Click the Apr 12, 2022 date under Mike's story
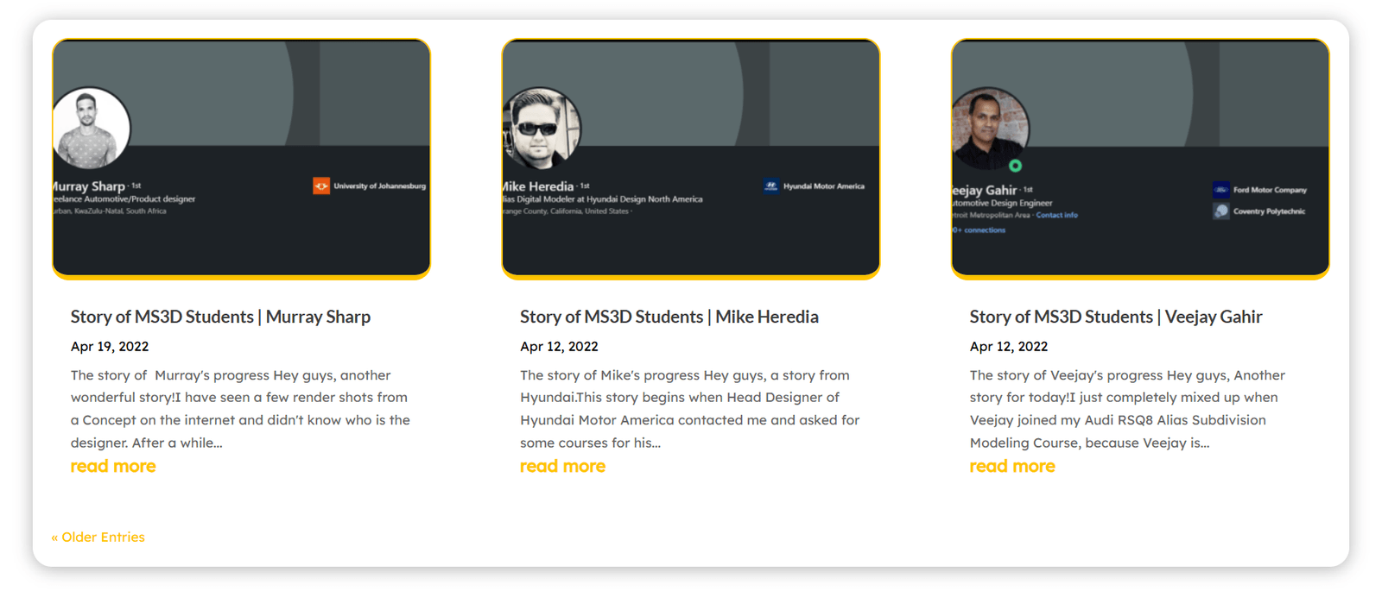Image resolution: width=1382 pixels, height=591 pixels. point(558,346)
